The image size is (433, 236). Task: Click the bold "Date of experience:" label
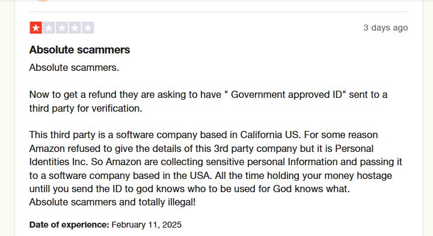[x=69, y=225]
